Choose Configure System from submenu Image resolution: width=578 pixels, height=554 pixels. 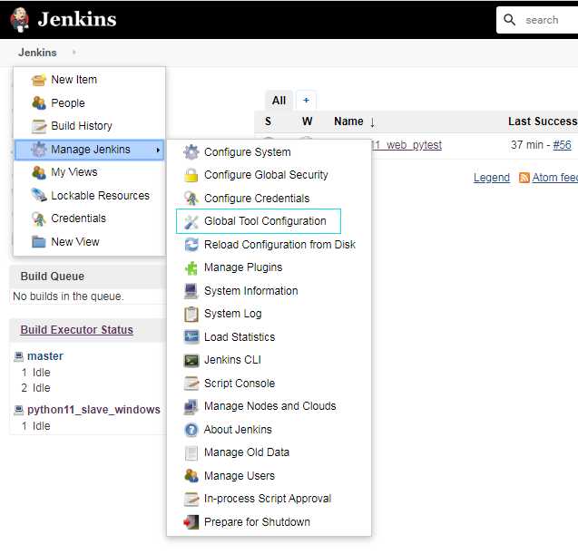(x=269, y=152)
